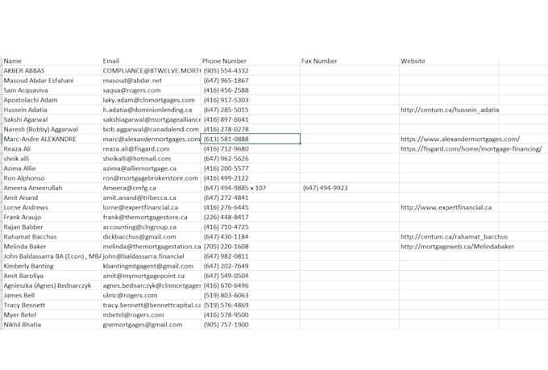Click the phone number (905) 554-4332
The height and width of the screenshot is (370, 548).
pos(226,71)
